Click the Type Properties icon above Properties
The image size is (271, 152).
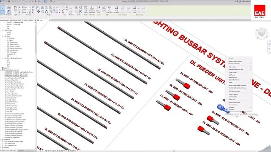click(x=9, y=8)
